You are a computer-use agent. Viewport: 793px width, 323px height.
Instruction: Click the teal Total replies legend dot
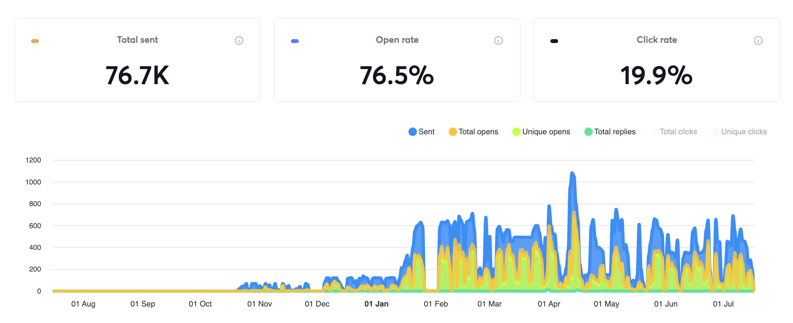(589, 132)
